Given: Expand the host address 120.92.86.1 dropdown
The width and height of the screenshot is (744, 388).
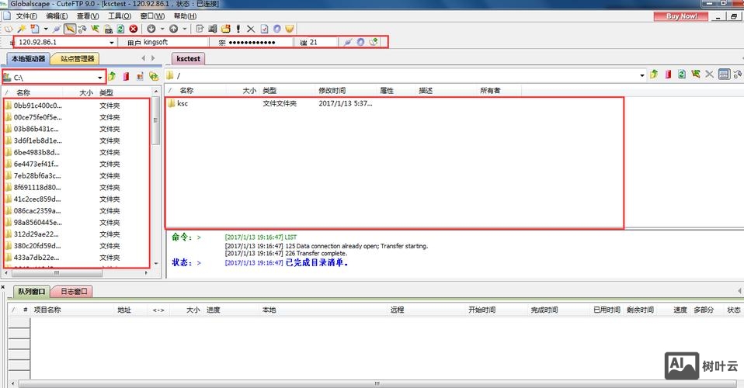Looking at the screenshot, I should pyautogui.click(x=111, y=43).
